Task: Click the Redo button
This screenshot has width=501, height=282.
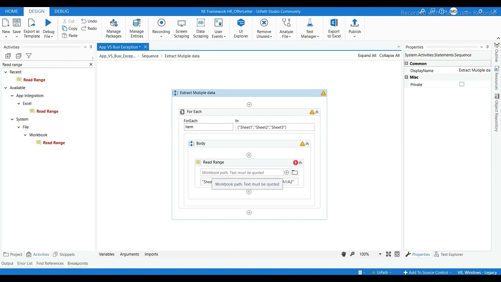Action: coord(89,28)
